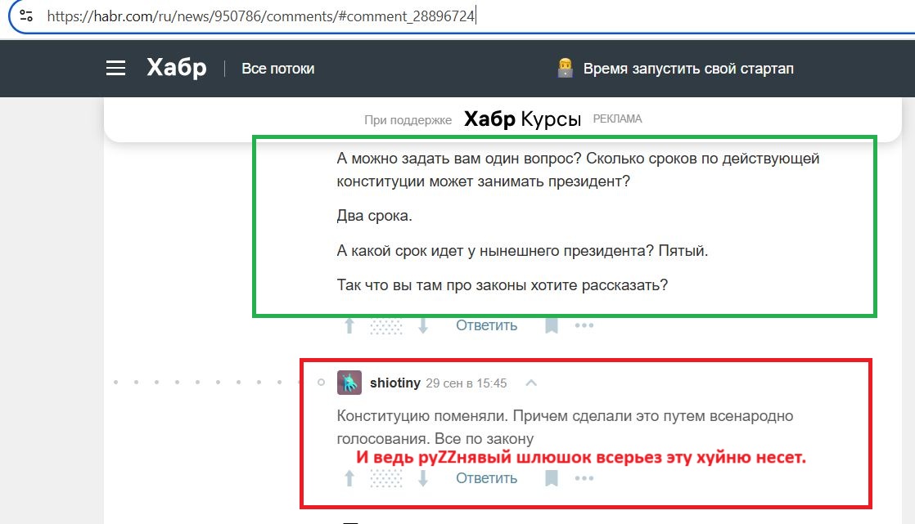The height and width of the screenshot is (524, 915).
Task: Upvote the comment about presidential terms
Action: coord(349,325)
